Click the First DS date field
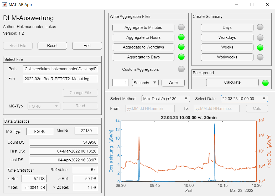 64,151
